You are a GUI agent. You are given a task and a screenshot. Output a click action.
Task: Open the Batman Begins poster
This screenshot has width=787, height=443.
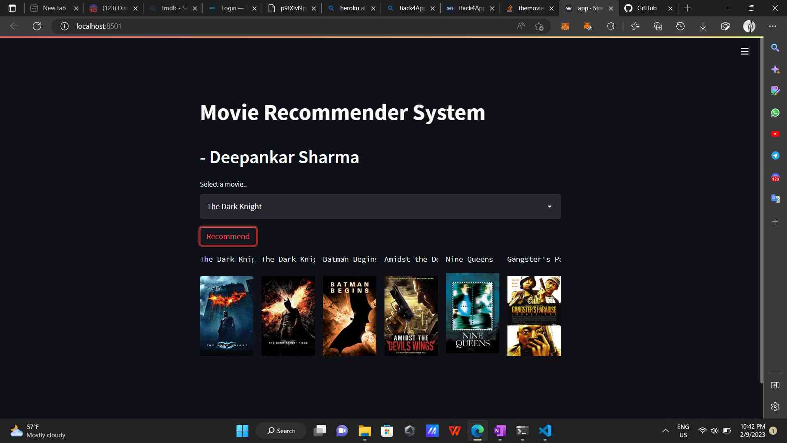click(x=349, y=316)
